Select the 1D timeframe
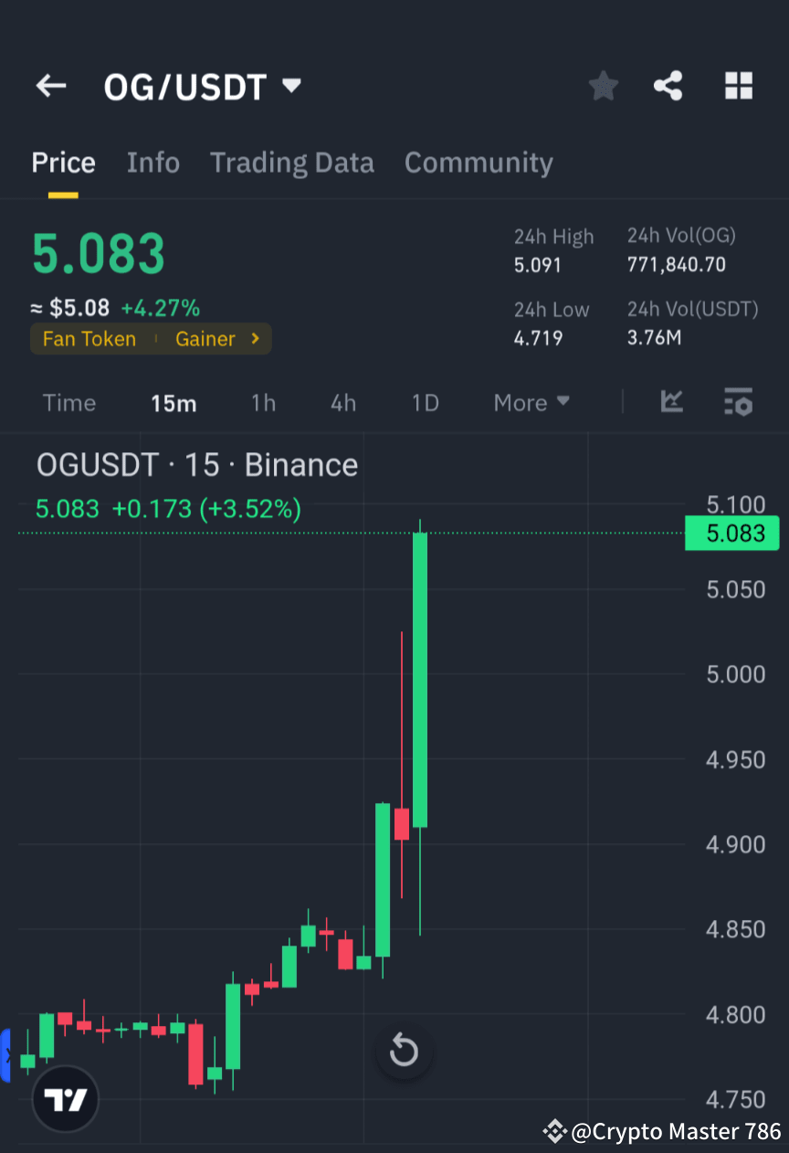The image size is (789, 1153). [x=424, y=402]
